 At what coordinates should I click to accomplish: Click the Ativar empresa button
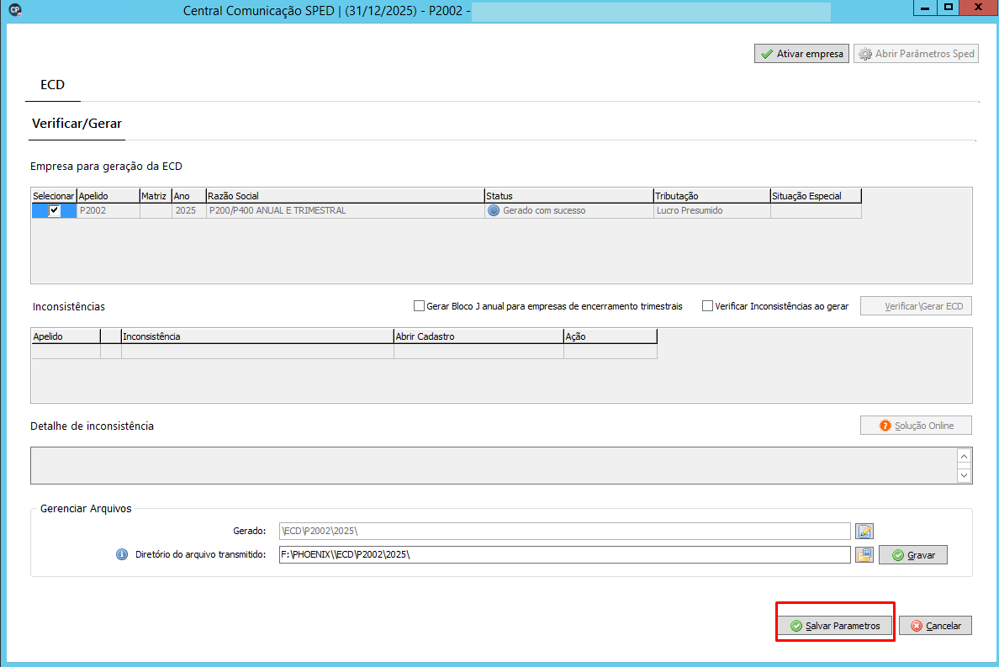pos(801,54)
